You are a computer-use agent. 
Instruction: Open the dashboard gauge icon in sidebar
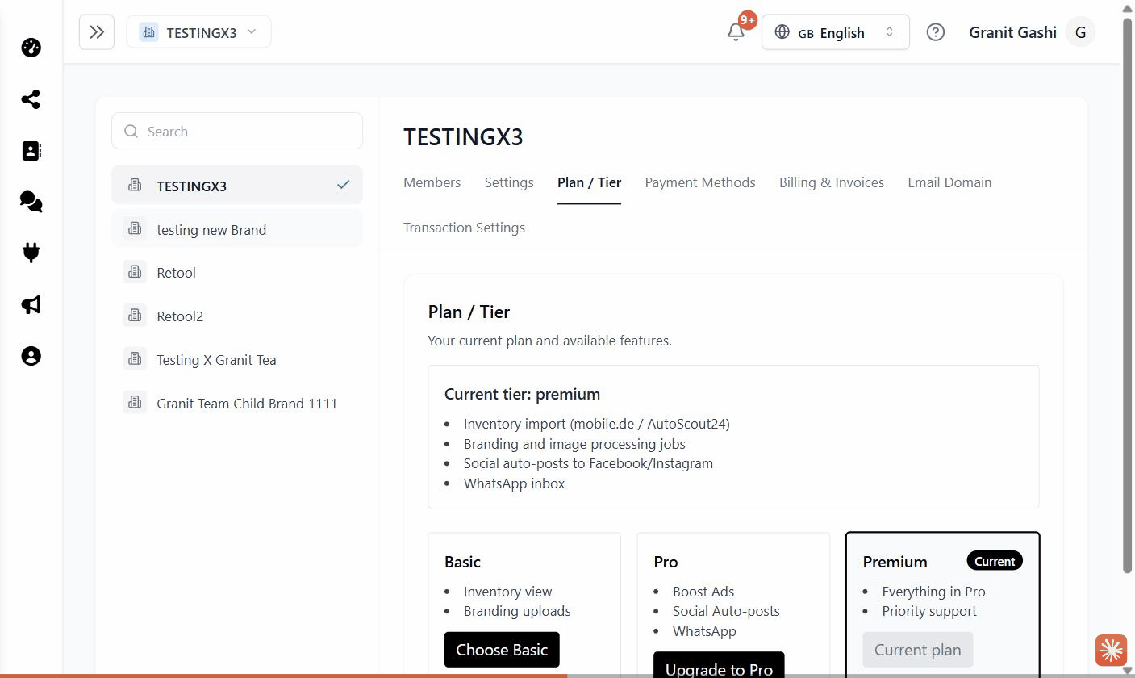coord(31,48)
